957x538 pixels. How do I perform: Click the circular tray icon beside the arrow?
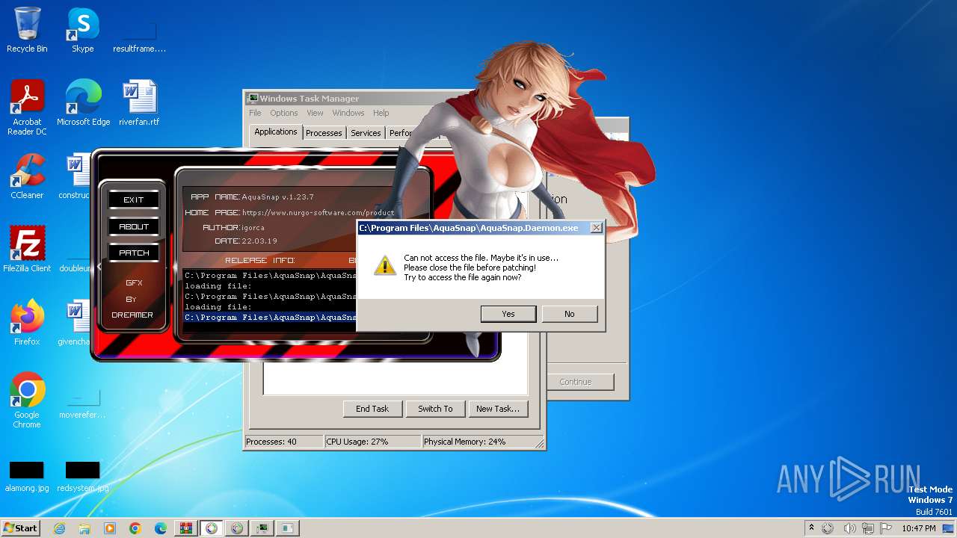[x=828, y=528]
